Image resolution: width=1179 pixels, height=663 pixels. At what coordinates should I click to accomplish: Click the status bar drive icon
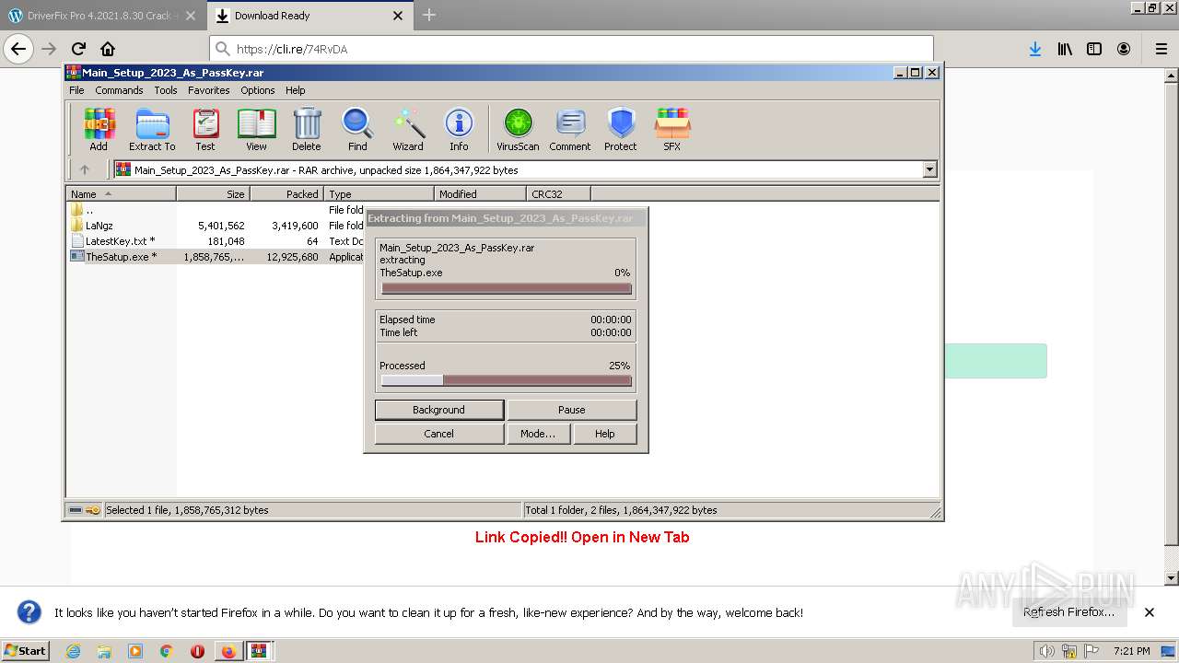(x=76, y=510)
